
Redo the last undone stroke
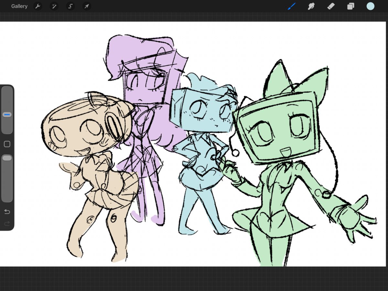(x=7, y=223)
